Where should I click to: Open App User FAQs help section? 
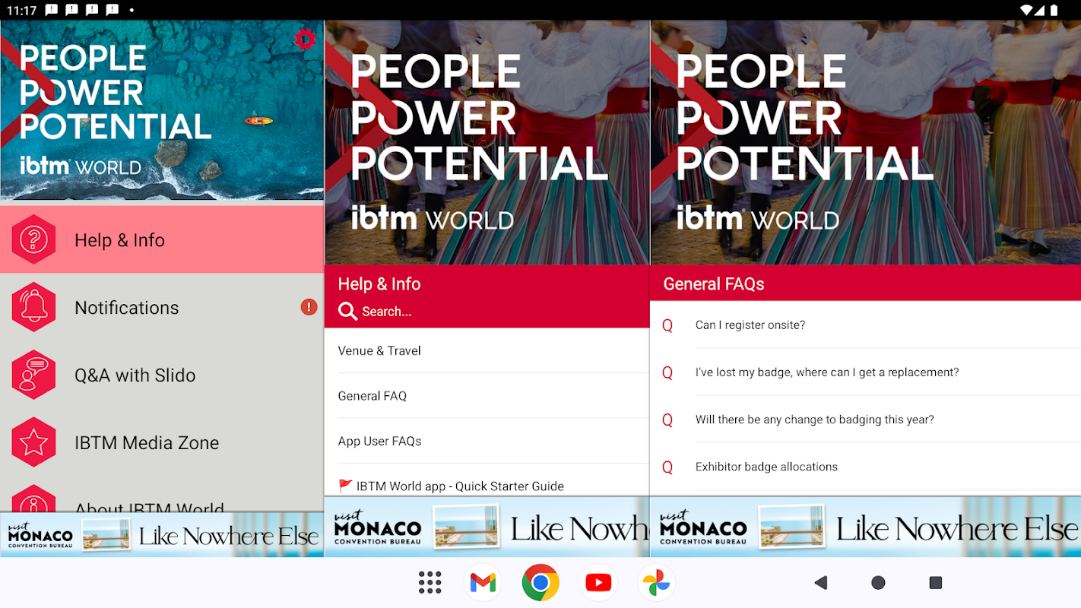[487, 441]
